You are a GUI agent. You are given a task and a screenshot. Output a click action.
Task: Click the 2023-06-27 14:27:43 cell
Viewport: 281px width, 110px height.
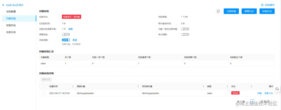click(60, 93)
